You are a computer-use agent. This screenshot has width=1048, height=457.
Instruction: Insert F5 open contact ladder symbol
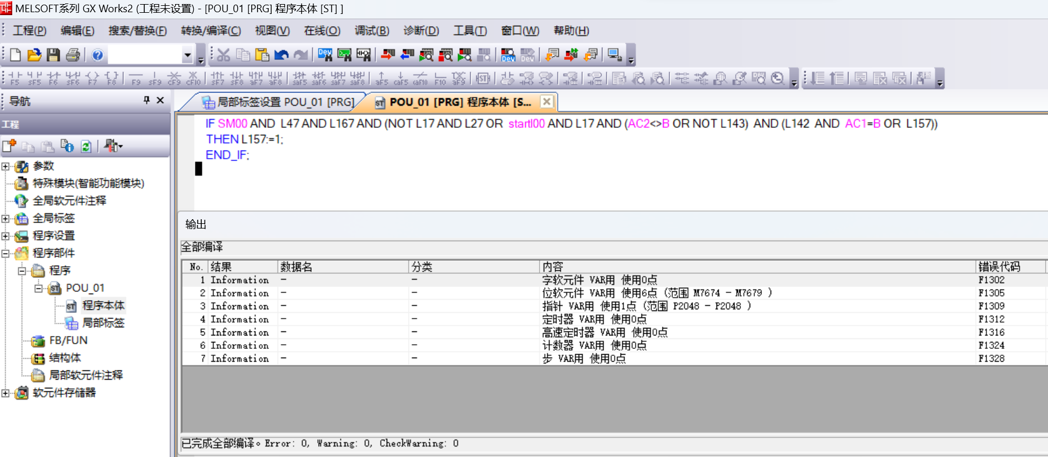pos(15,78)
